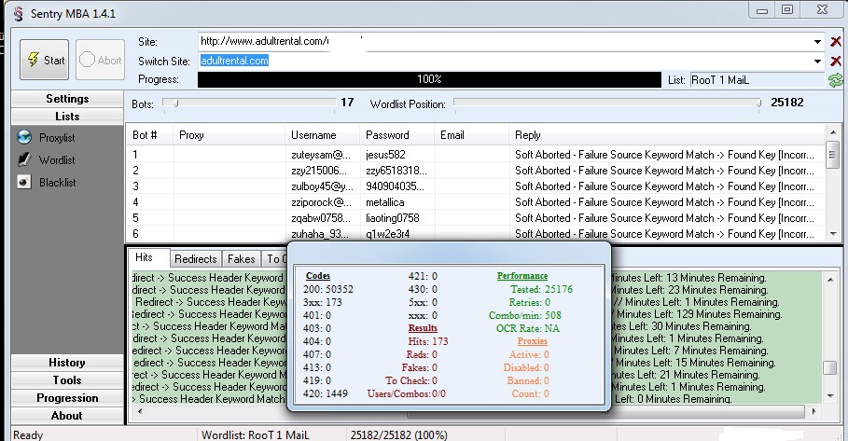Open the History sidebar menu
This screenshot has width=848, height=441.
click(67, 362)
